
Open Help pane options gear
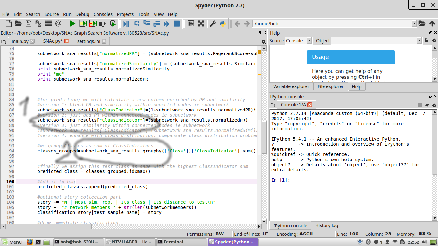pos(434,41)
